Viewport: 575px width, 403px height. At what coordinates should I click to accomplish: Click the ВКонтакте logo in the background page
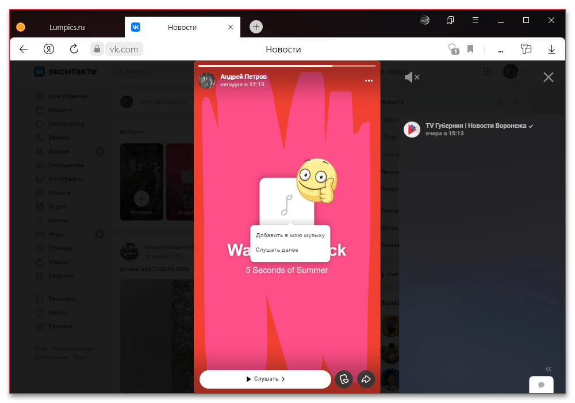[66, 71]
